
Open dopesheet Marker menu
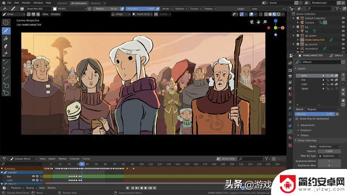click(x=63, y=159)
